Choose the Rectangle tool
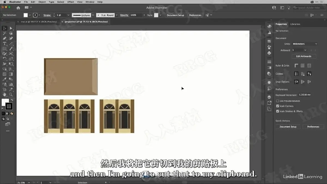Image resolution: width=327 pixels, height=184 pixels. [5, 49]
